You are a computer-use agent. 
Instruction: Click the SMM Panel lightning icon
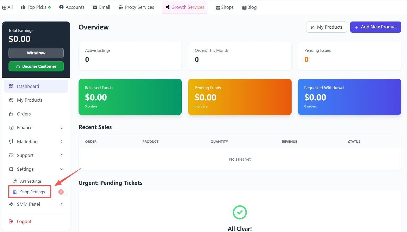coord(11,204)
